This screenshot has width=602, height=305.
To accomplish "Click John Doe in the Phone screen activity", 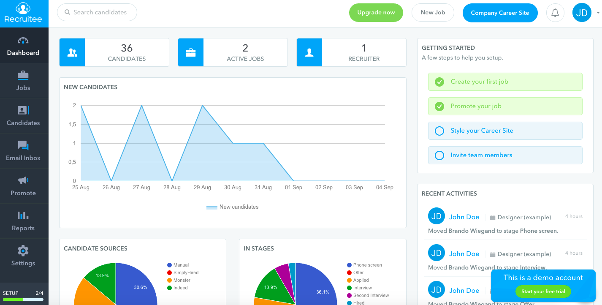I will point(464,217).
